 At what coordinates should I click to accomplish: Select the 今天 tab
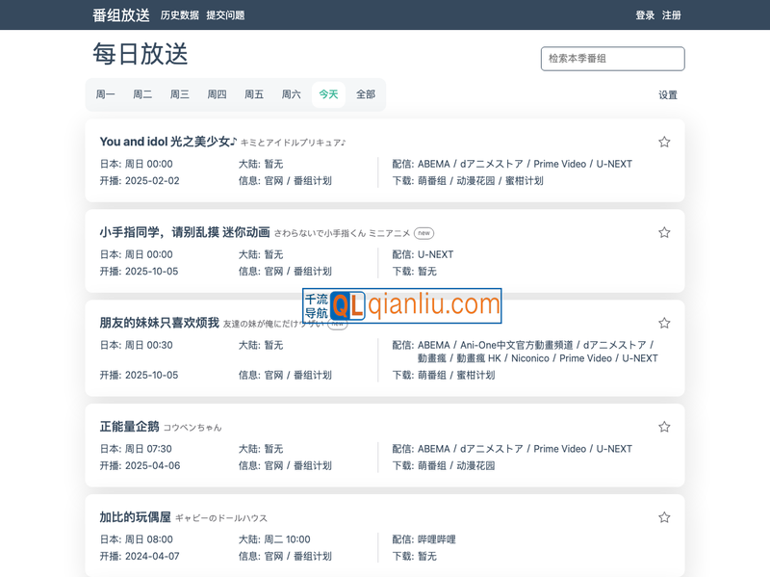click(328, 94)
